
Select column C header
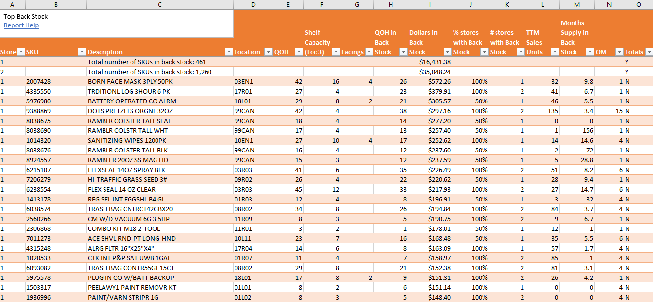160,4
